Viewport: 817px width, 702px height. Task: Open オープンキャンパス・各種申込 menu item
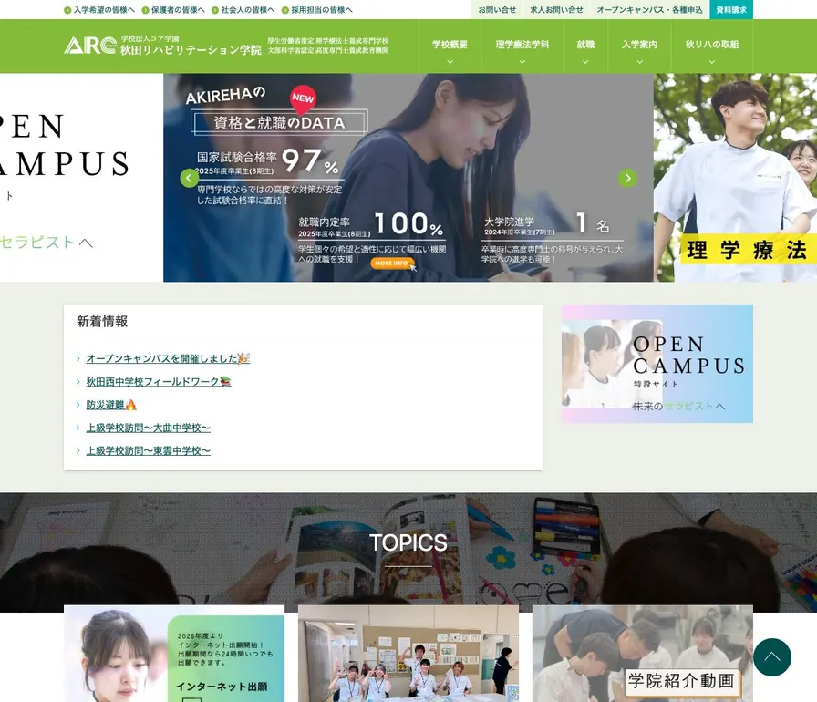point(649,9)
